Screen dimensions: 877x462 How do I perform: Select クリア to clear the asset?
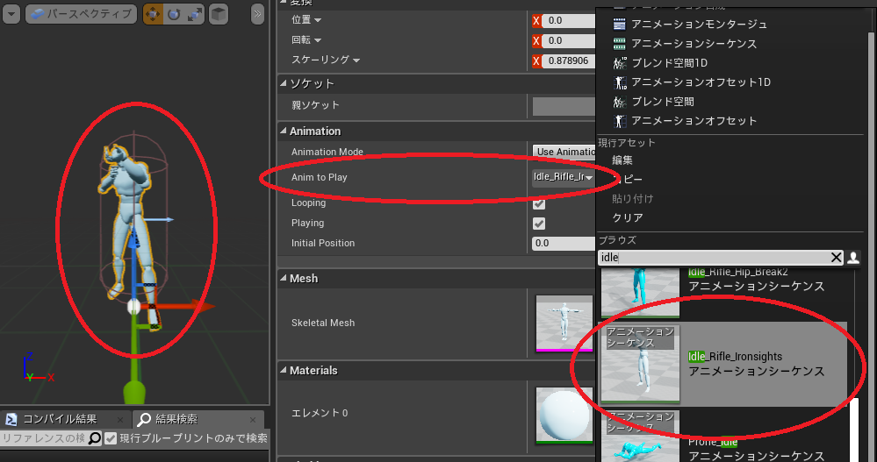tap(628, 217)
